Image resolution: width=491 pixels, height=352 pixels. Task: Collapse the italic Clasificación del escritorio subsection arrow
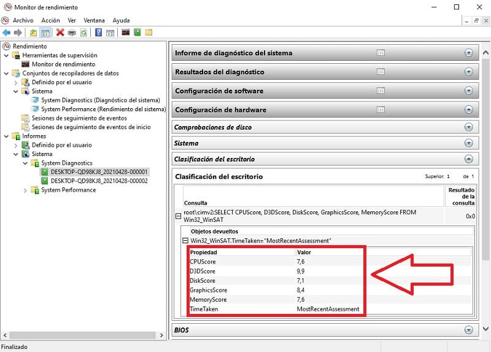[x=468, y=159]
